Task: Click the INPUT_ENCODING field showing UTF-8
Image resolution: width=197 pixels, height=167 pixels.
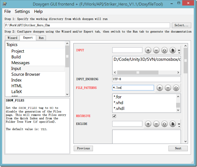Action: click(146, 79)
